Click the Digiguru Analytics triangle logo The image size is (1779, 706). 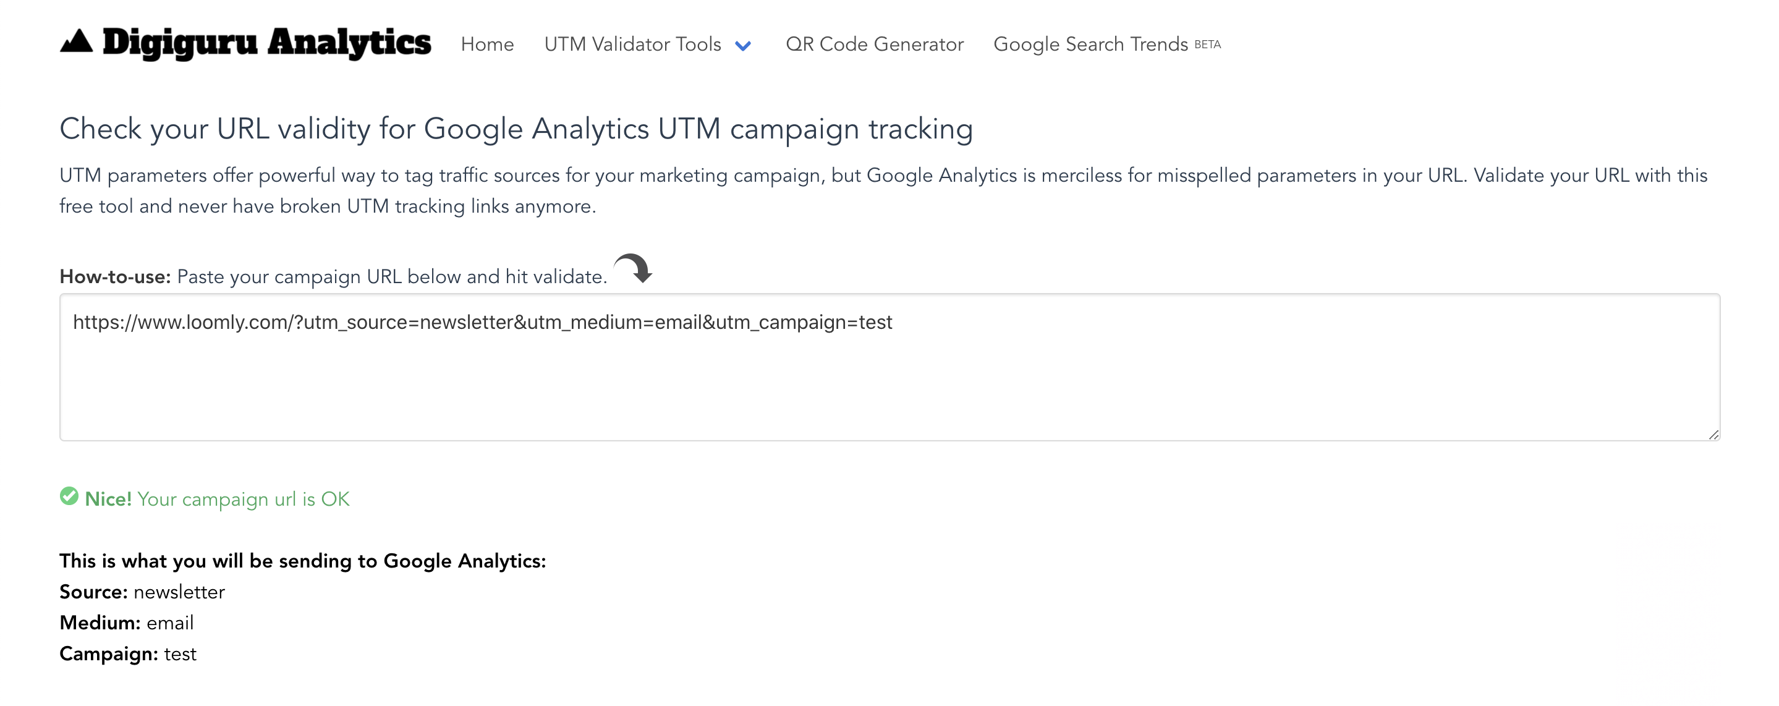(77, 43)
